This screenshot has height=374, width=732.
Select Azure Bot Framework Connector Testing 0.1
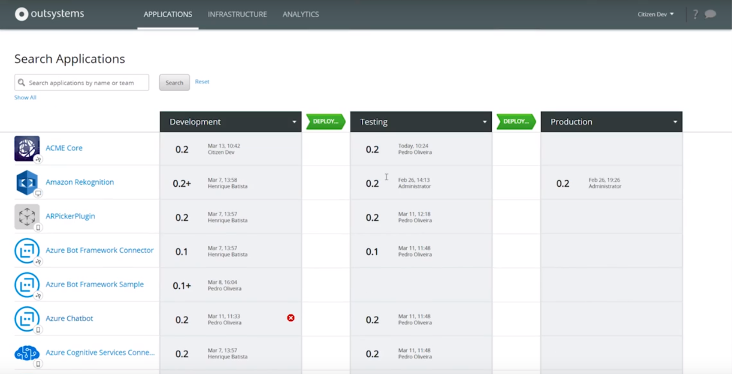coord(372,251)
